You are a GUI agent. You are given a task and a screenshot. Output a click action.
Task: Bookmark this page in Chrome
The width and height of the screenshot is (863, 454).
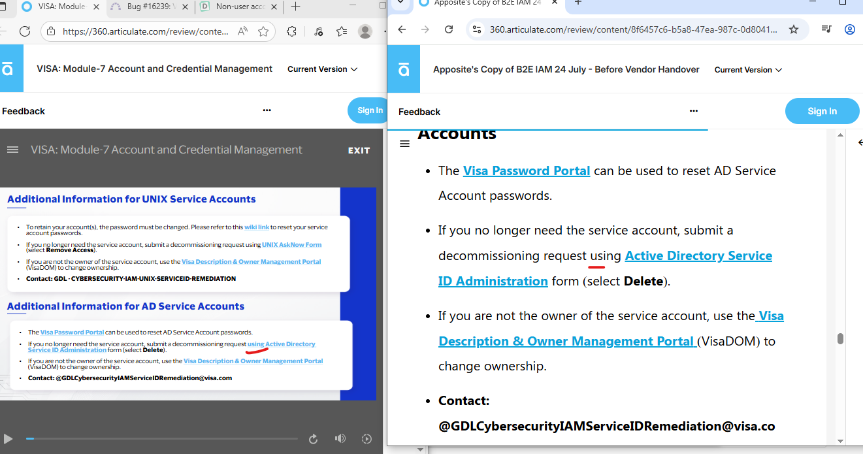pos(794,29)
